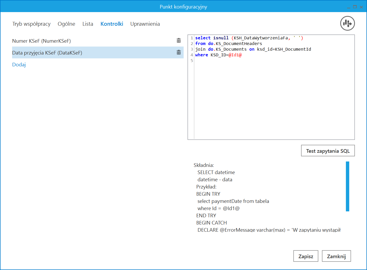Click 'END TRY' in the example
This screenshot has width=367, height=270.
coord(206,215)
